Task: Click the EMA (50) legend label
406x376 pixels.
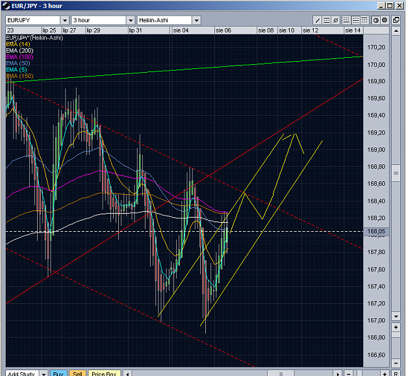Action: coord(18,63)
